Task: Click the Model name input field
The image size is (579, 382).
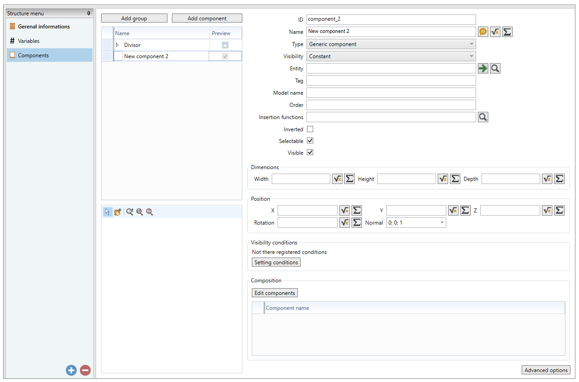Action: click(x=391, y=93)
